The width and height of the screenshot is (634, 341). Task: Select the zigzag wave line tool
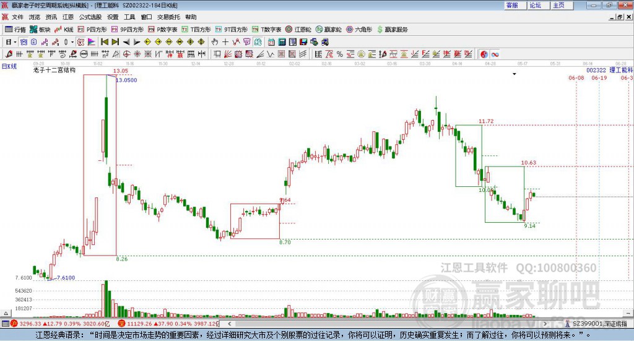(271, 54)
